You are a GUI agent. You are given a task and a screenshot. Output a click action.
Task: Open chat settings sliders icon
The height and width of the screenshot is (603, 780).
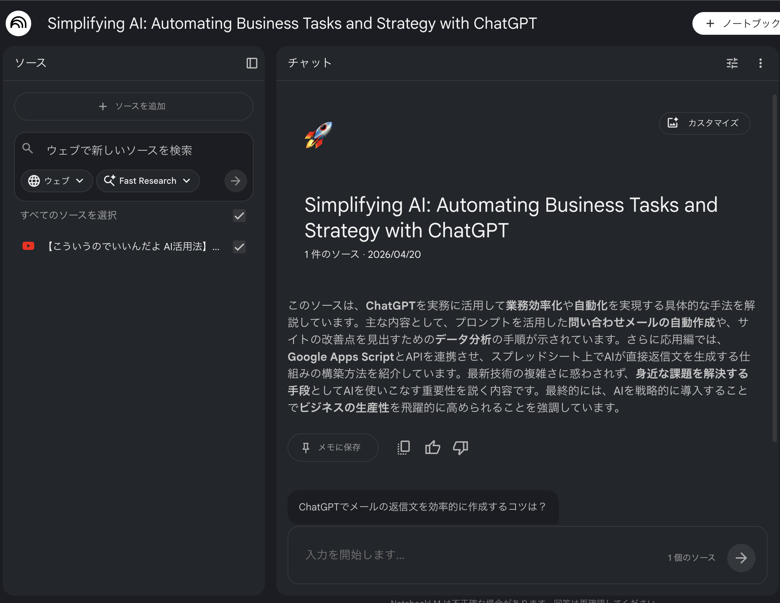click(732, 63)
